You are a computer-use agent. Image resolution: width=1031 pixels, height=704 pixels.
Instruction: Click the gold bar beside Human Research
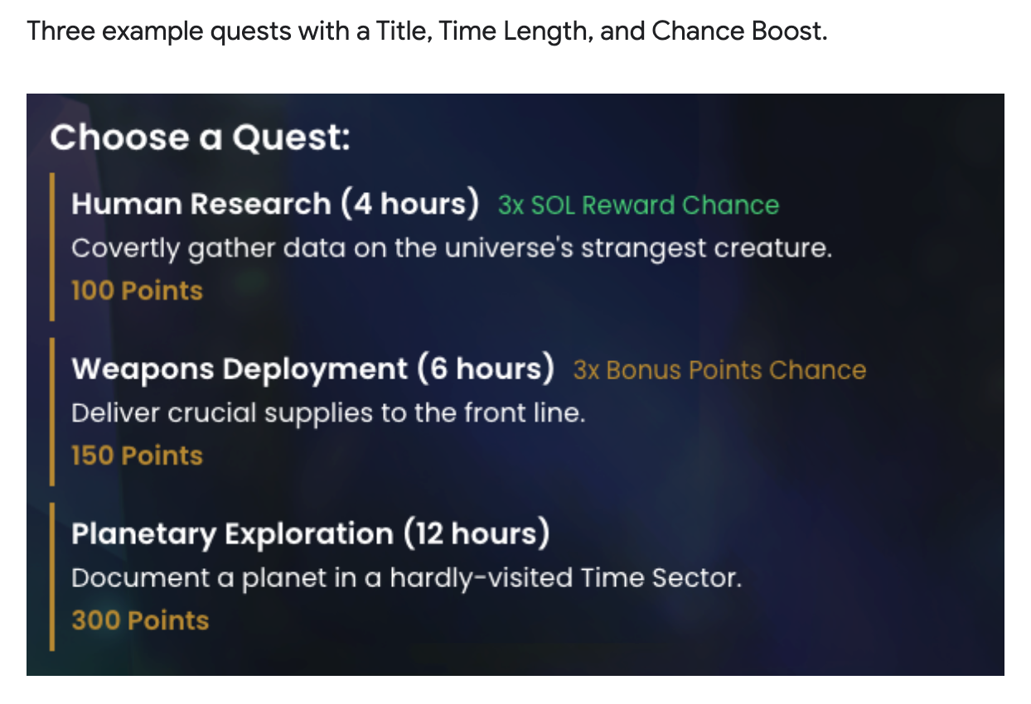click(x=52, y=246)
